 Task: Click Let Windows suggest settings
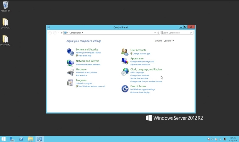[143, 89]
